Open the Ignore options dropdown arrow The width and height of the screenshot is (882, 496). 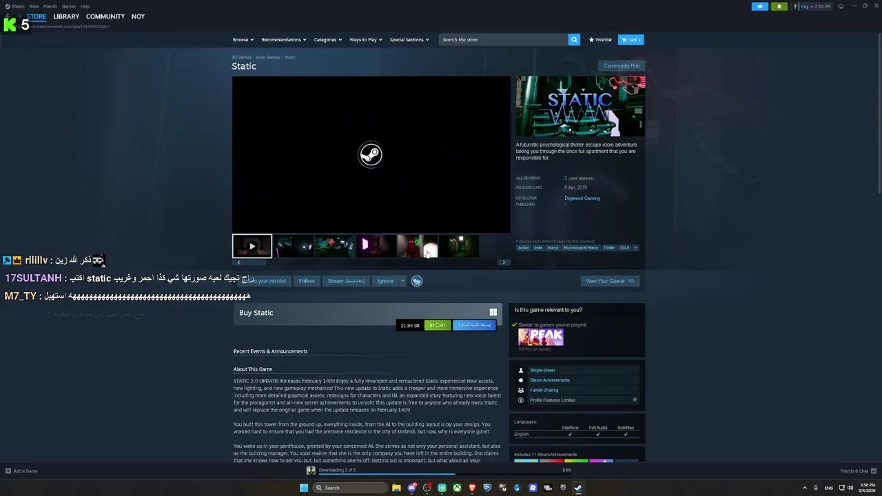(402, 281)
